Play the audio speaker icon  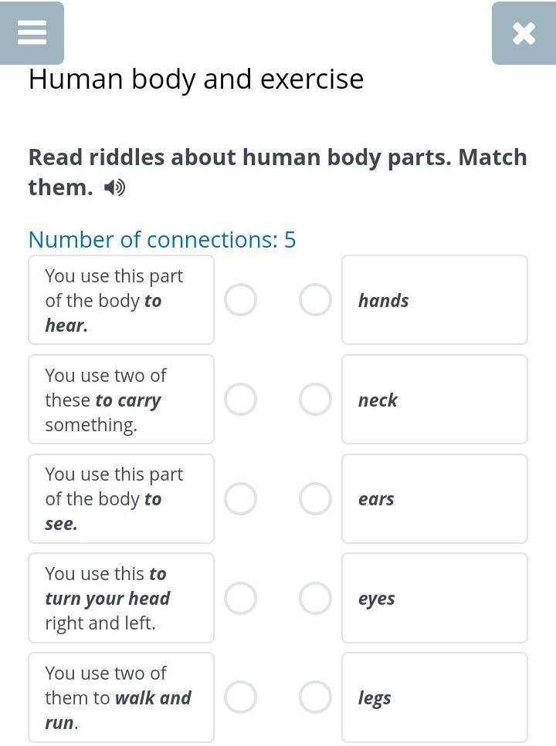pyautogui.click(x=115, y=187)
